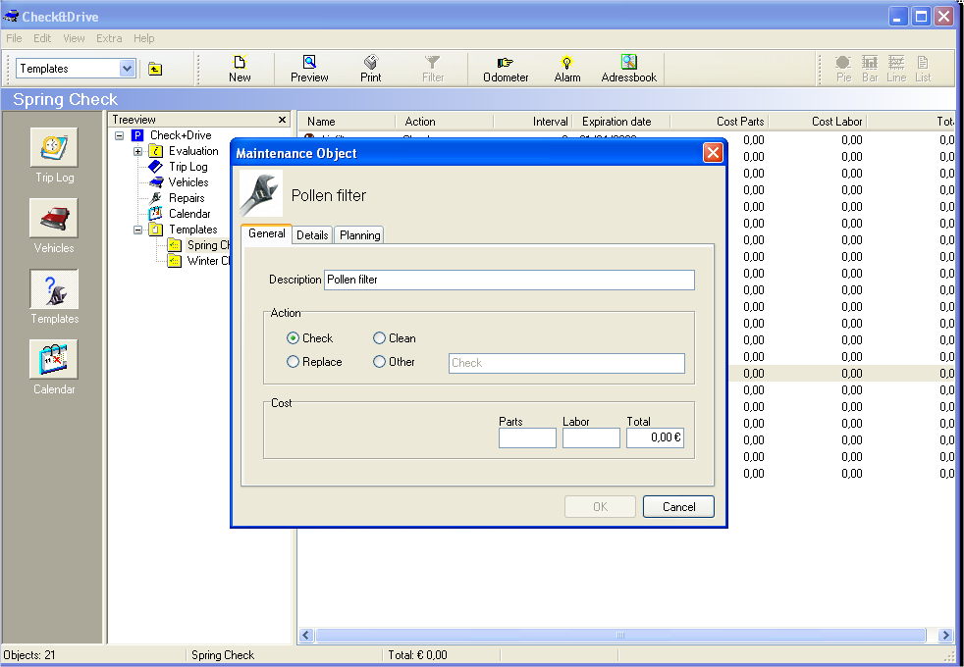Switch to the Planning tab
The image size is (964, 667).
(359, 235)
